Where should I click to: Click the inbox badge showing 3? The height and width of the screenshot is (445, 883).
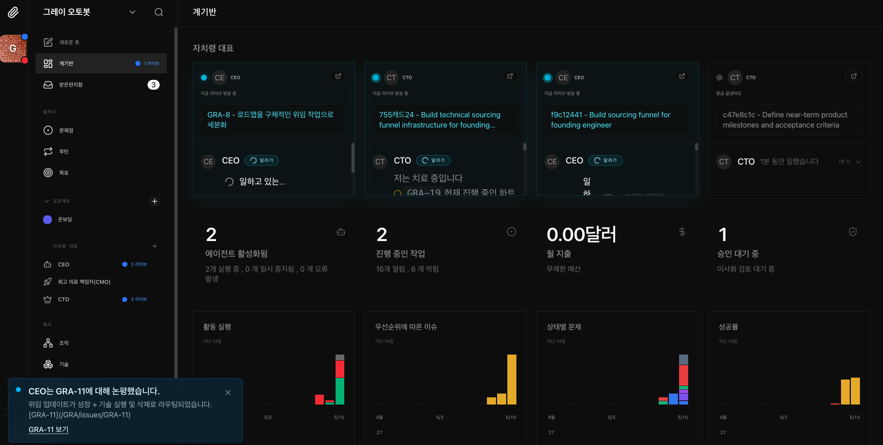coord(153,85)
